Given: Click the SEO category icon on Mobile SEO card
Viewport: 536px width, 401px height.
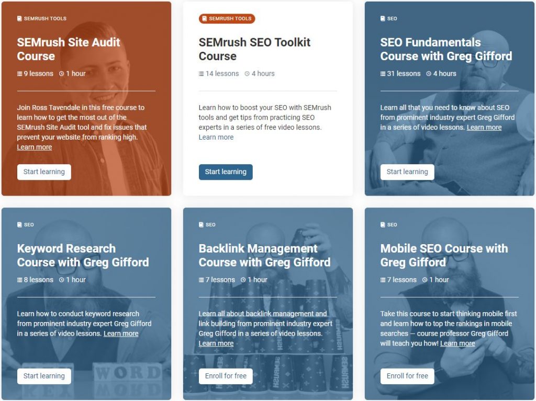Looking at the screenshot, I should [383, 225].
